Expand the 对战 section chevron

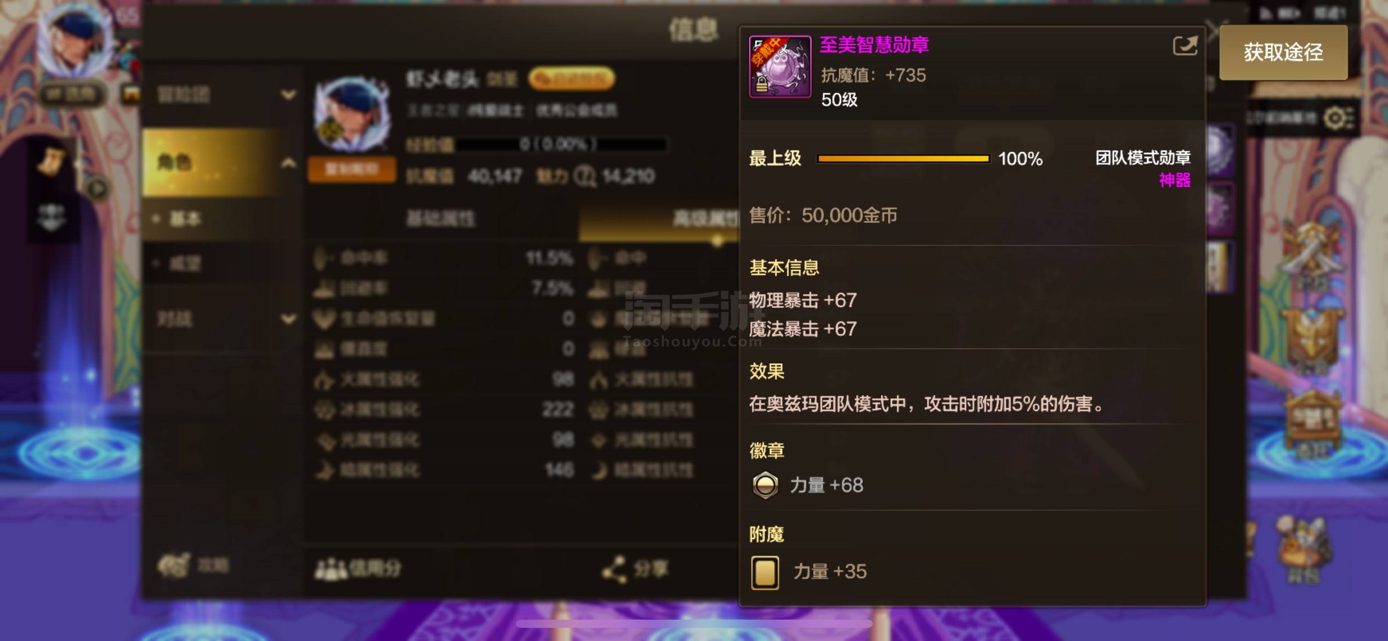pyautogui.click(x=288, y=318)
